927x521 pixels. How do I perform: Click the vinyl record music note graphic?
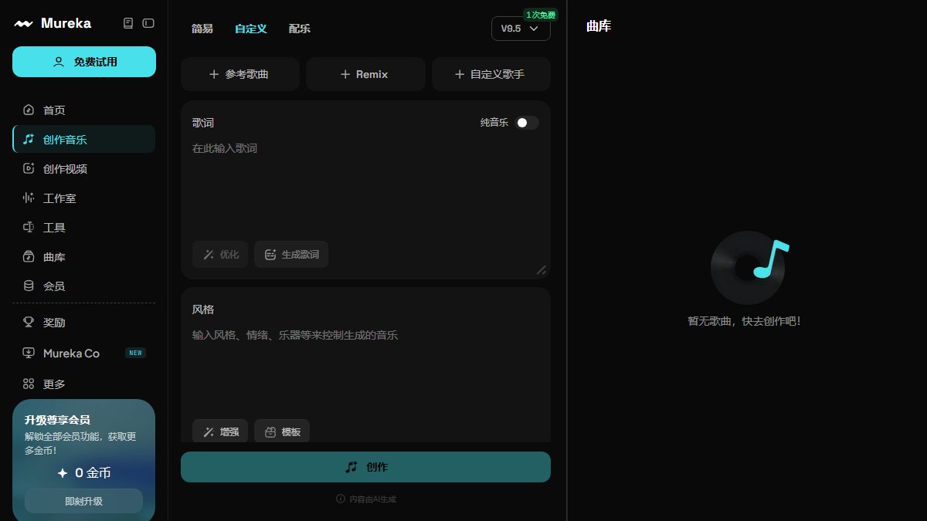[x=749, y=267]
